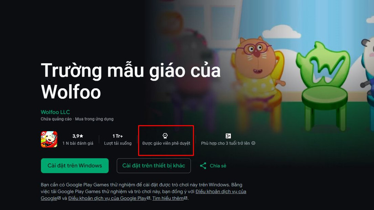Click the star rating 3,9
This screenshot has width=374, height=210.
(78, 136)
